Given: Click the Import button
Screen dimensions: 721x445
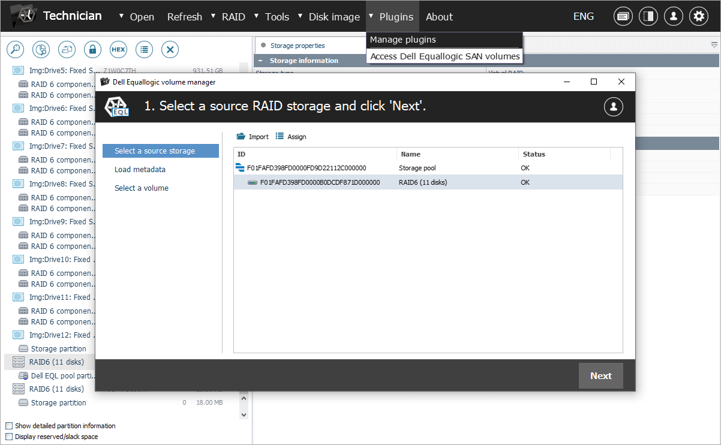Looking at the screenshot, I should pos(253,137).
